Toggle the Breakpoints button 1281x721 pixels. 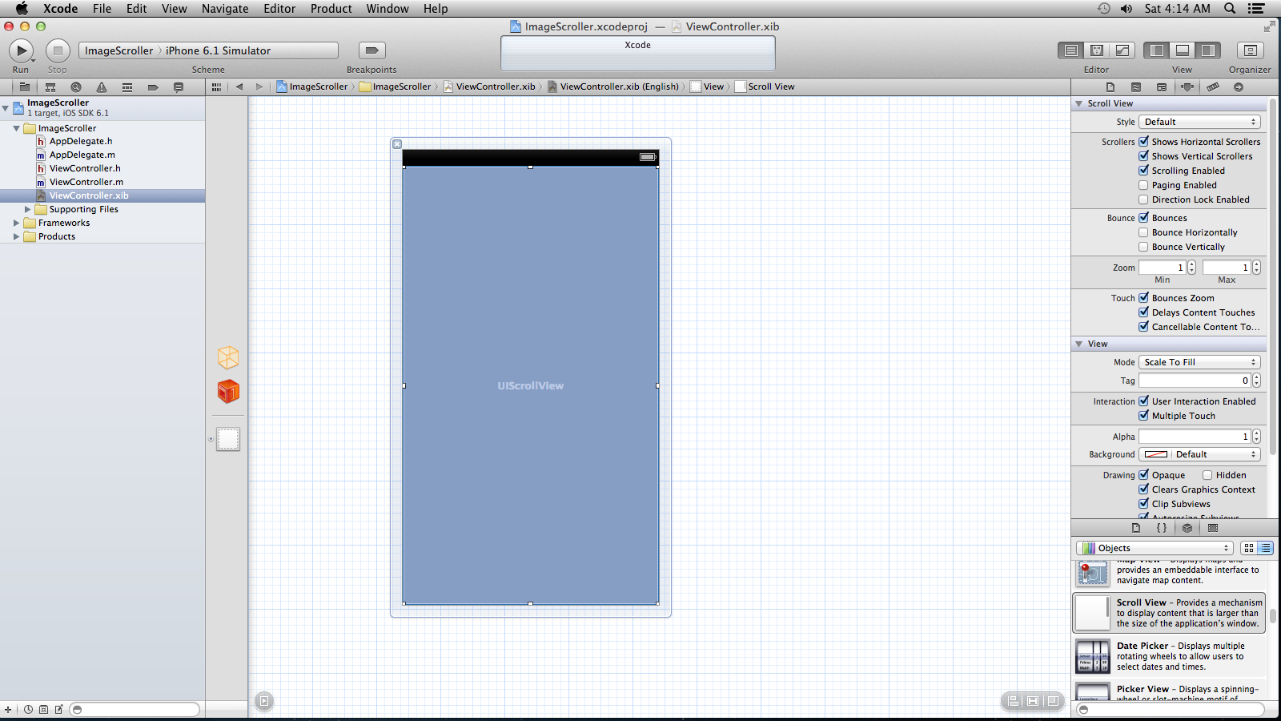371,50
